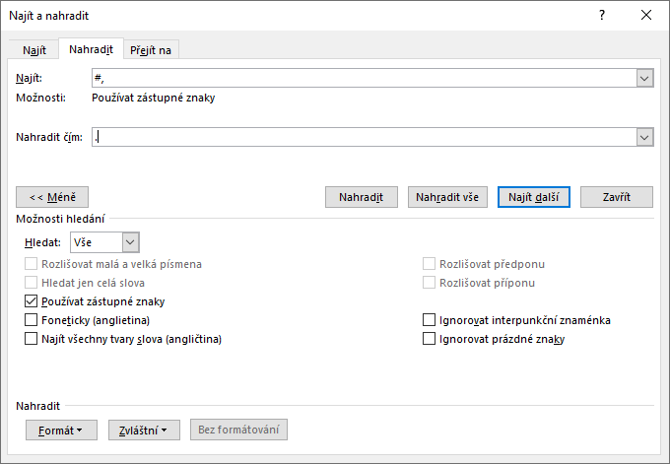Click the Najít text input field

coord(363,78)
